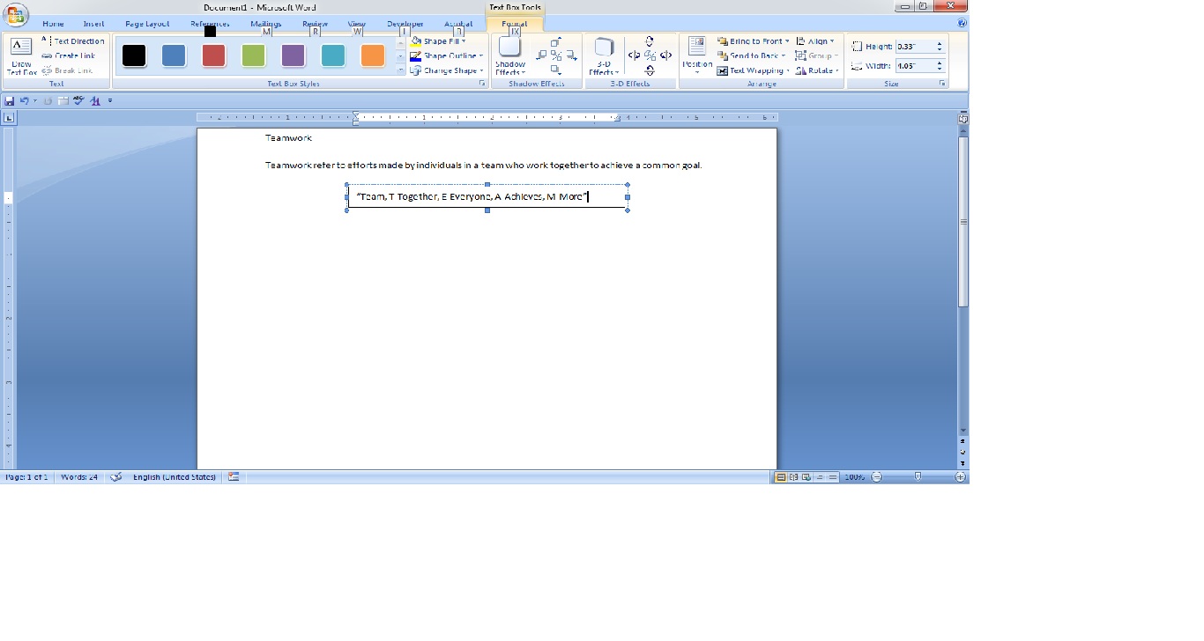Tilt 3-D effect down
1204x641 pixels.
(650, 70)
